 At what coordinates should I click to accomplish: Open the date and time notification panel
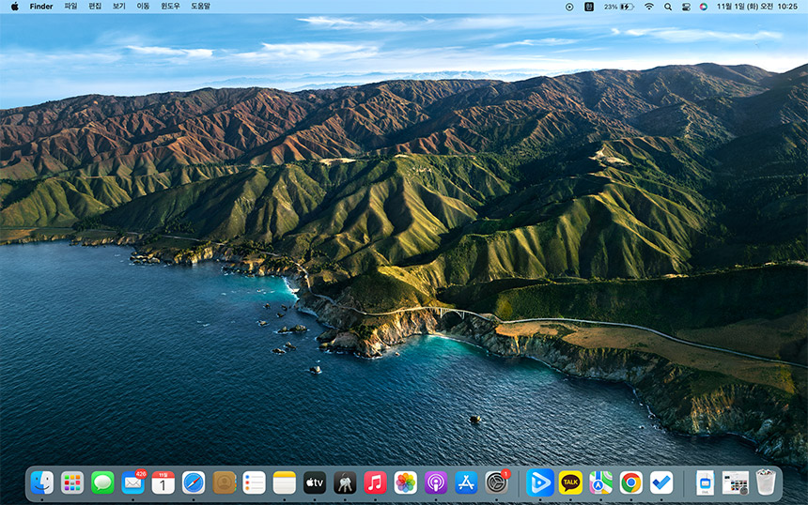757,7
